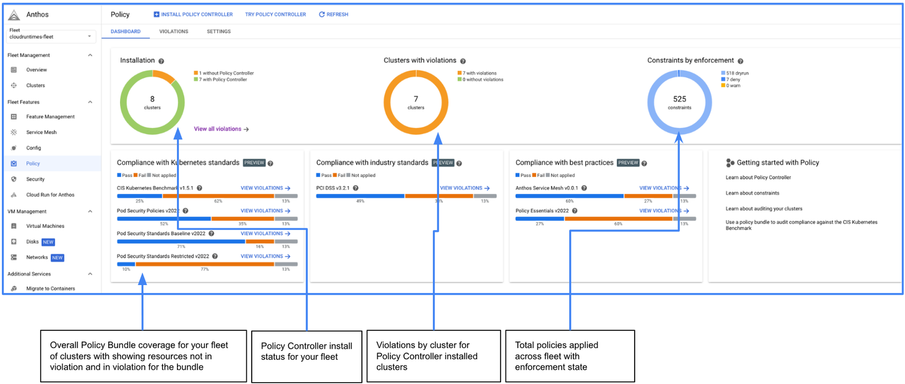
Task: Click the Clusters sidebar icon
Action: pos(14,85)
